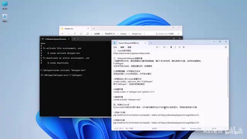Open a new tab in Terminal

click(x=74, y=39)
